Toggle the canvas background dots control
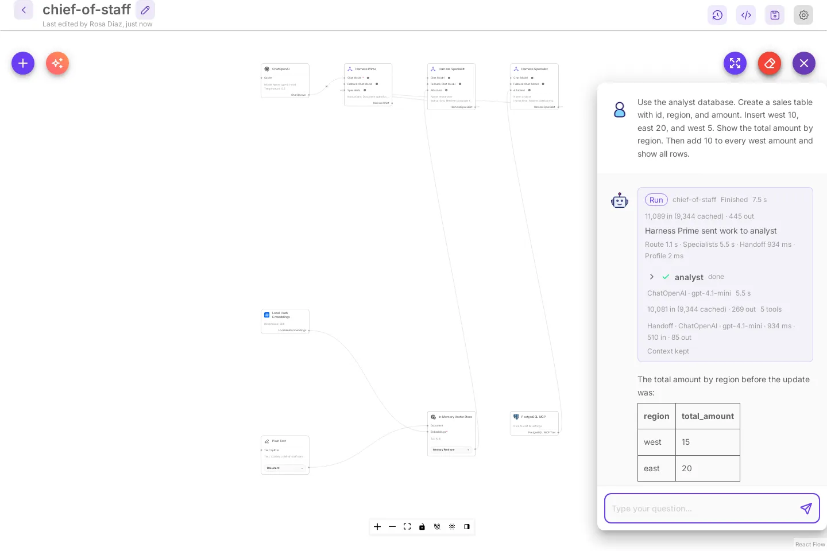827x551 pixels. tap(452, 526)
